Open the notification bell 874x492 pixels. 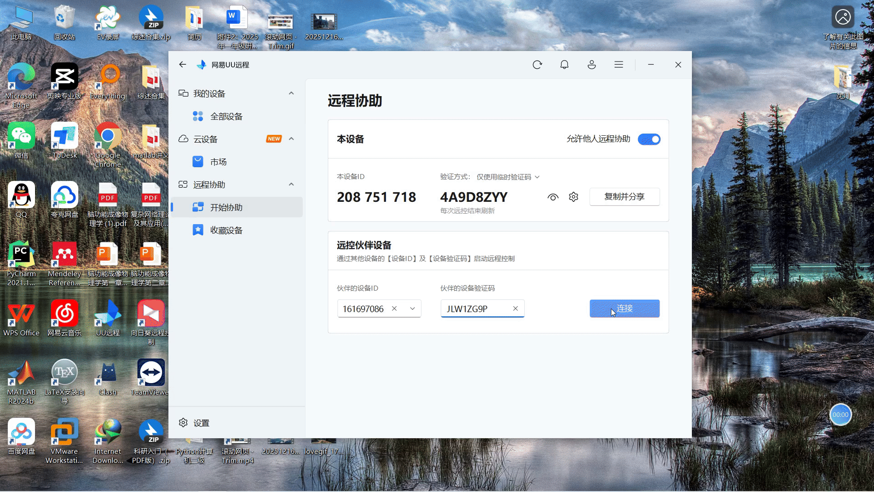(x=564, y=65)
